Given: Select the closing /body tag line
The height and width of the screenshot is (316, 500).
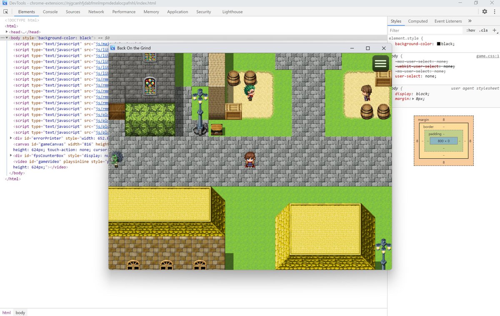Looking at the screenshot, I should tap(17, 173).
